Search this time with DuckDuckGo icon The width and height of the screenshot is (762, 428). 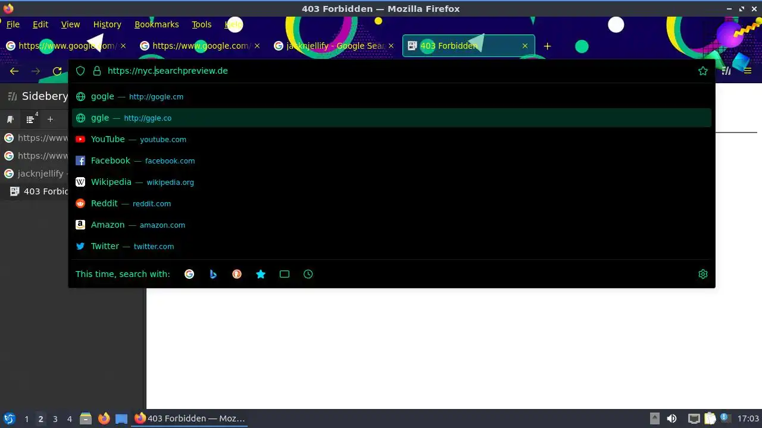(x=237, y=274)
